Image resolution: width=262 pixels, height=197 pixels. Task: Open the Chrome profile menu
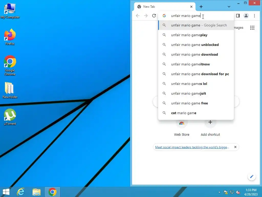click(x=246, y=16)
